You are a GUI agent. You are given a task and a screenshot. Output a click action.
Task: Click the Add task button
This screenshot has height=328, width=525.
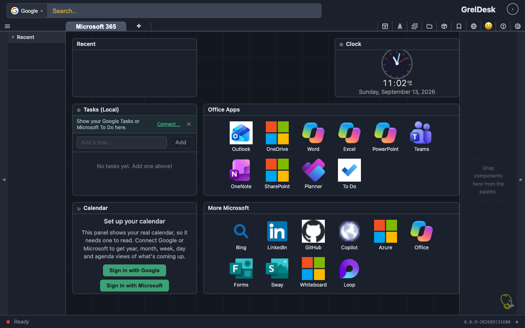pyautogui.click(x=181, y=142)
